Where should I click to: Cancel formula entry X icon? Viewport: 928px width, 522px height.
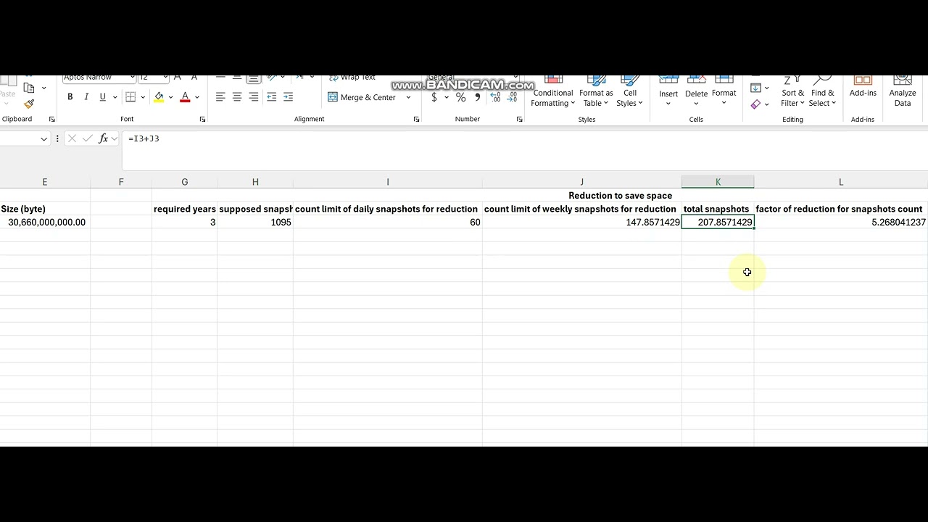pyautogui.click(x=72, y=138)
